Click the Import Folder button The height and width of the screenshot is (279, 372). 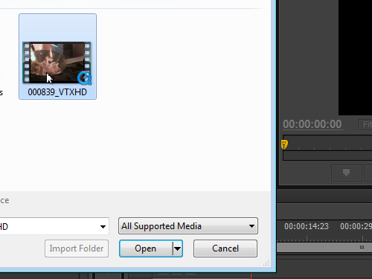coord(77,248)
